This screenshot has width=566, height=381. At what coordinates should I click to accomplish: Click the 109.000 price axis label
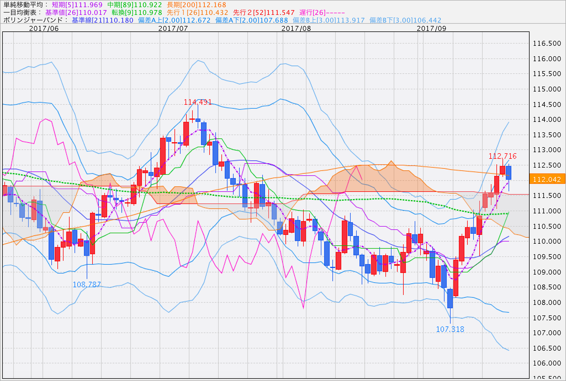(547, 272)
